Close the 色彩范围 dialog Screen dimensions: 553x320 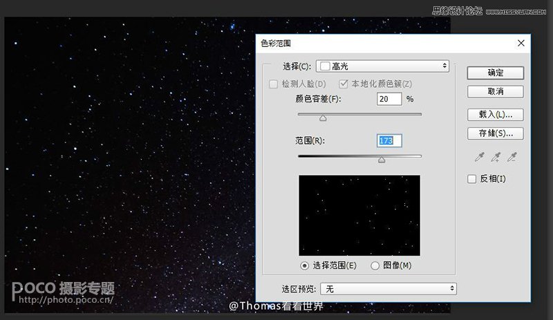coord(521,43)
